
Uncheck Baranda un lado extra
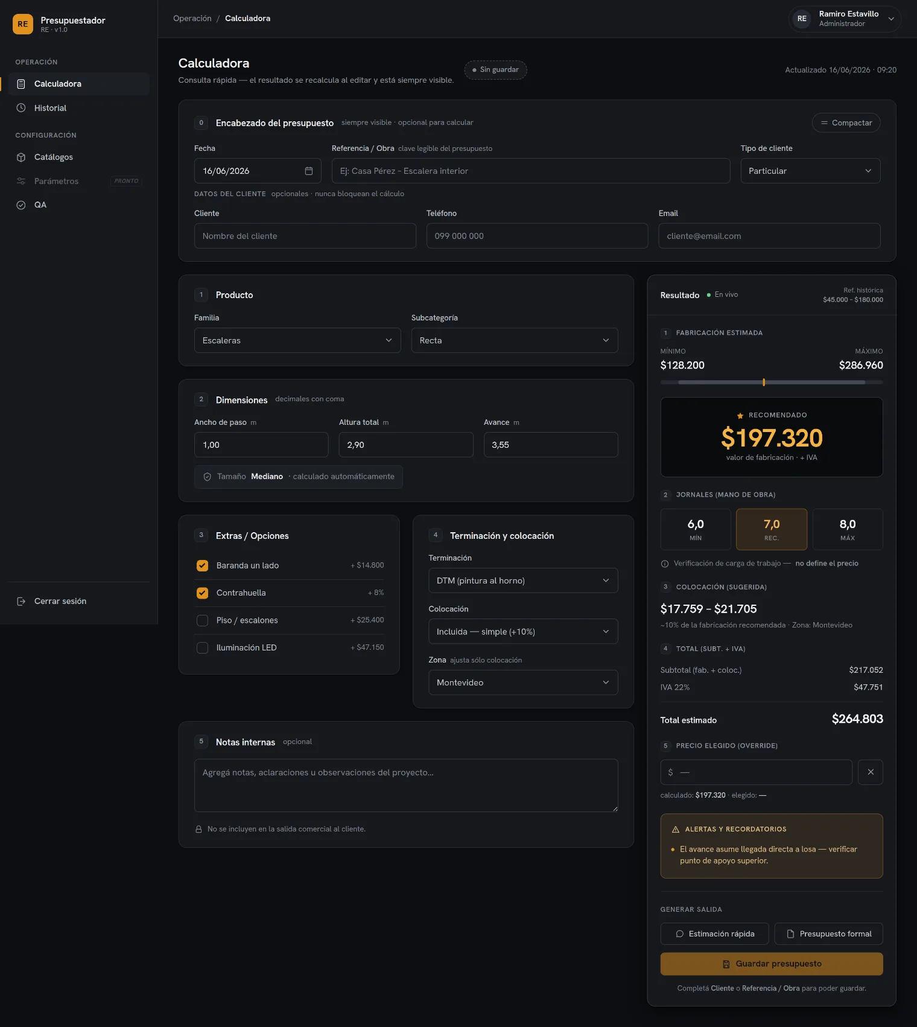pyautogui.click(x=203, y=565)
